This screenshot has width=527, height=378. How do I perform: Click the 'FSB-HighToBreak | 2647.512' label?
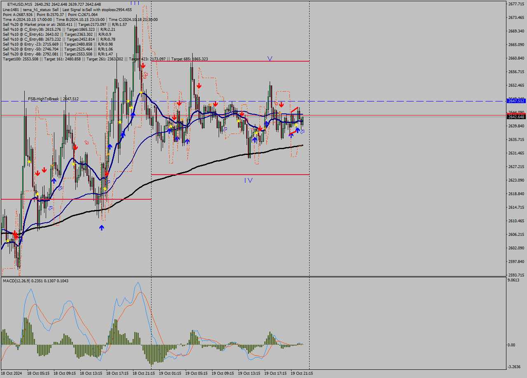tap(53, 99)
